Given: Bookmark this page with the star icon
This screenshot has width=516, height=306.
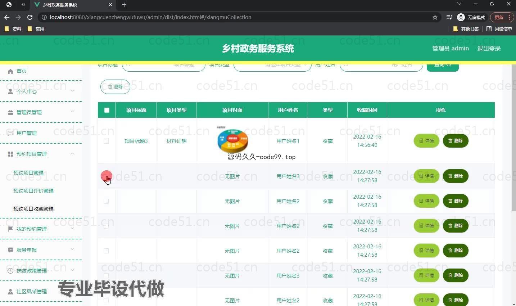Looking at the screenshot, I should 435,17.
